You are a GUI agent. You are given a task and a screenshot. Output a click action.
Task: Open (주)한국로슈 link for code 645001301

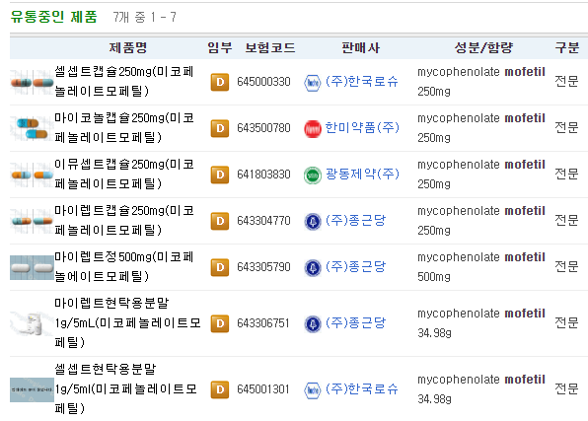coord(361,389)
